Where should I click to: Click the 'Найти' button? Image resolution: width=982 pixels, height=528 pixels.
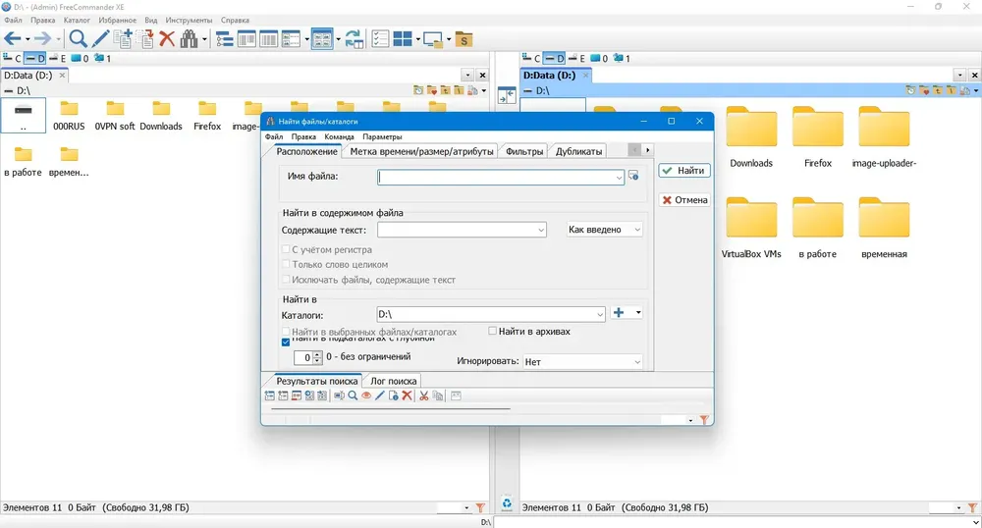(x=683, y=170)
